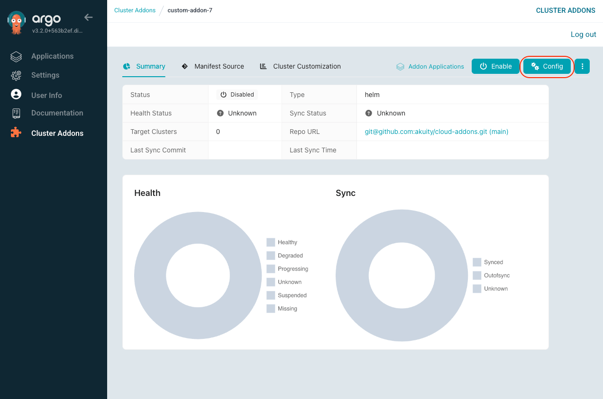Viewport: 603px width, 399px height.
Task: Open the Documentation book icon
Action: pyautogui.click(x=16, y=113)
